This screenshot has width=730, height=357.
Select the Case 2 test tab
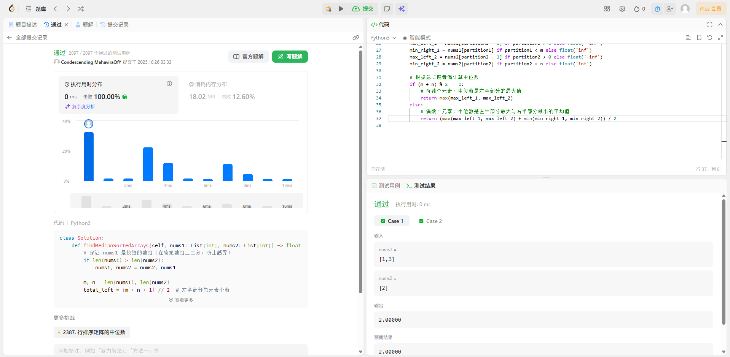click(430, 221)
